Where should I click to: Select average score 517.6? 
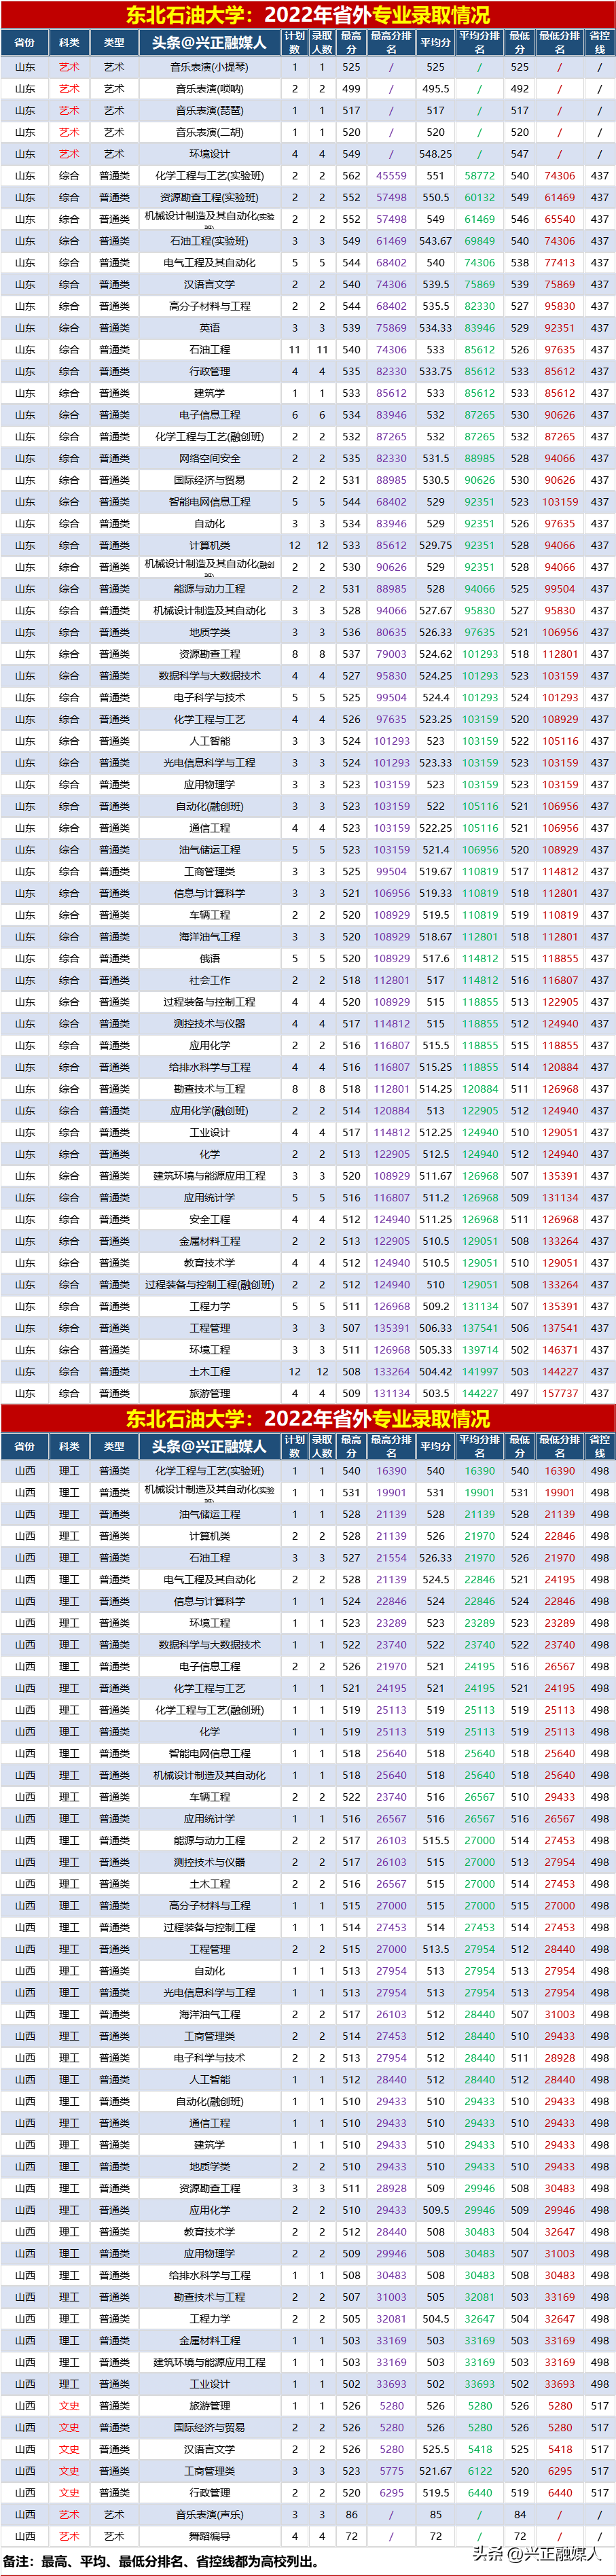click(435, 959)
